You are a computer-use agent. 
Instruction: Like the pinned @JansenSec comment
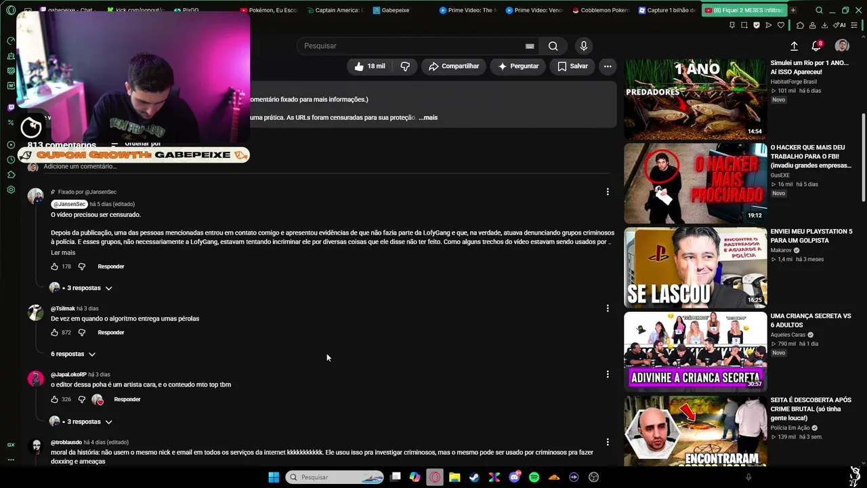pos(55,266)
